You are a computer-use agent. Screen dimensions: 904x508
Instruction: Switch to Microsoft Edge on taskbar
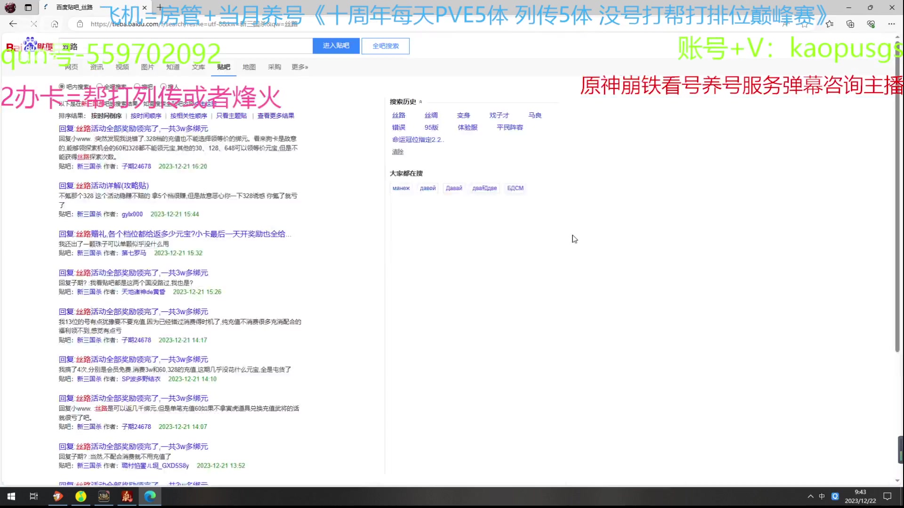tap(150, 496)
